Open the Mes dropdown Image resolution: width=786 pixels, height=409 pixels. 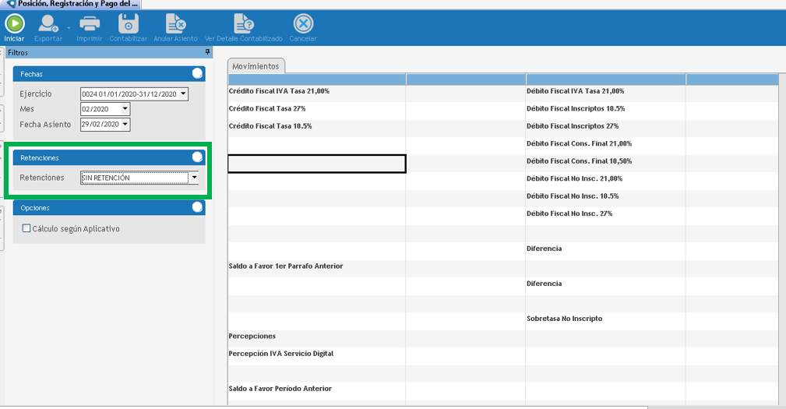click(125, 109)
